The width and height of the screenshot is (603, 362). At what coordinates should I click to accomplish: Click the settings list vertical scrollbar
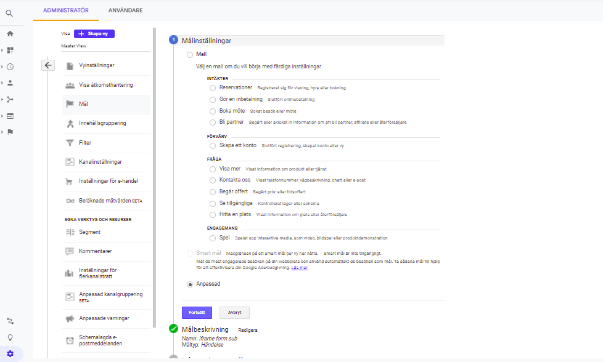pyautogui.click(x=154, y=185)
